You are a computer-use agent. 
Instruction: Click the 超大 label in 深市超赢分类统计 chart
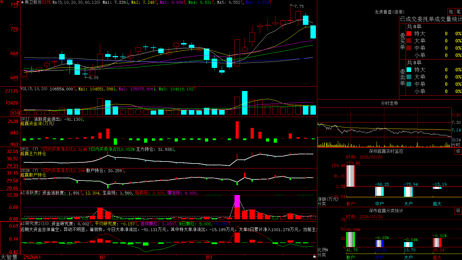437,257
